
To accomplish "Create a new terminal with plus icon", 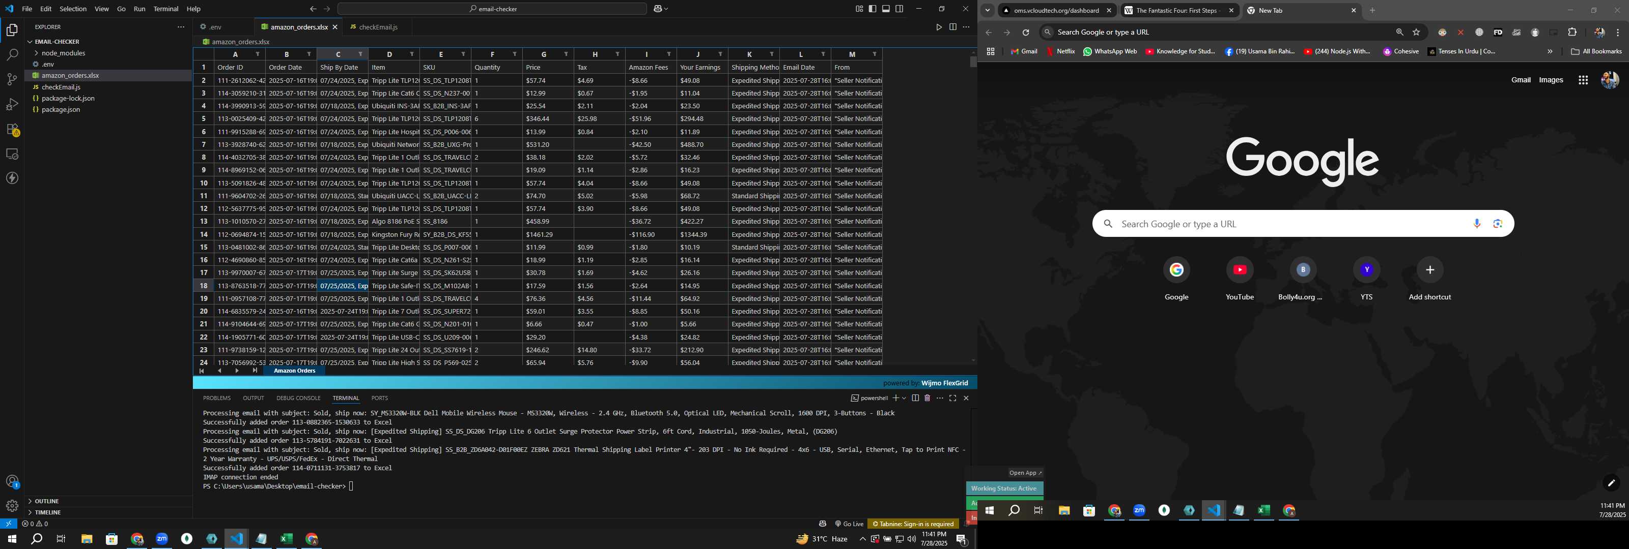I will coord(895,398).
